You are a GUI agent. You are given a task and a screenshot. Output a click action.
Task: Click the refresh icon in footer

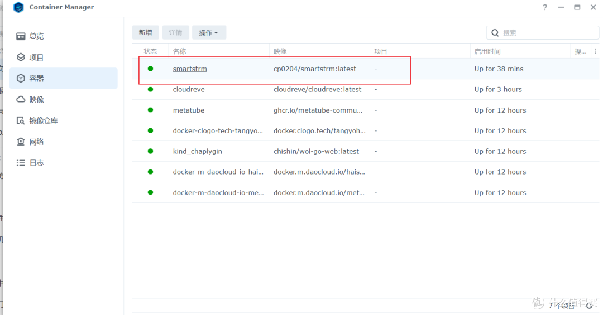click(x=589, y=306)
